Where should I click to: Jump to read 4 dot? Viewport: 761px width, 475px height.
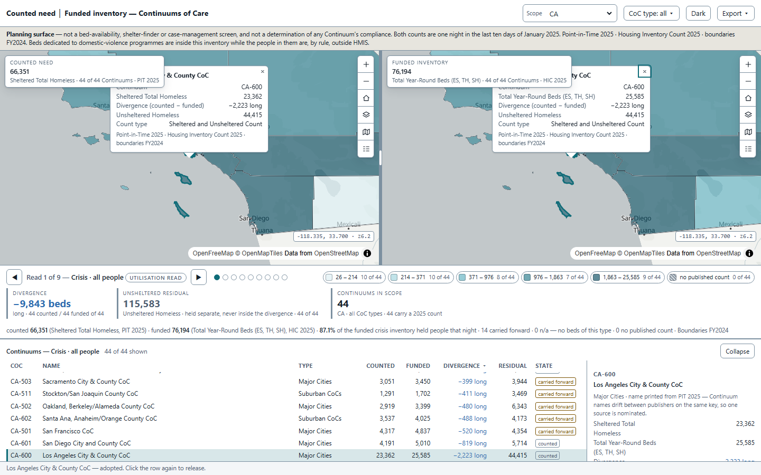point(243,277)
